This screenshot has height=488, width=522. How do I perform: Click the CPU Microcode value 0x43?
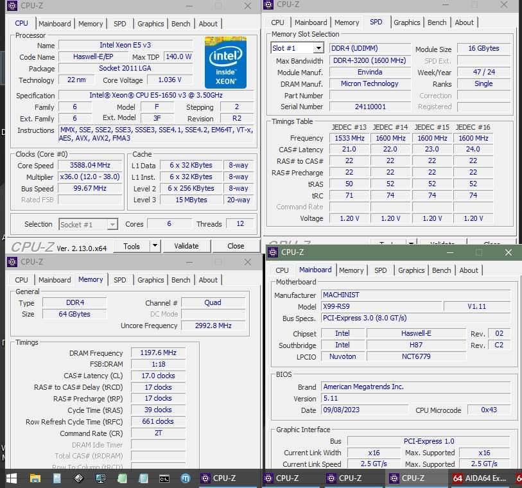coord(489,410)
